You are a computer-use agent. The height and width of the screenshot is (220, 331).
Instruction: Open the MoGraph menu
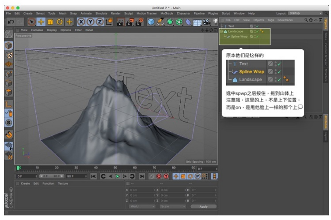(167, 14)
